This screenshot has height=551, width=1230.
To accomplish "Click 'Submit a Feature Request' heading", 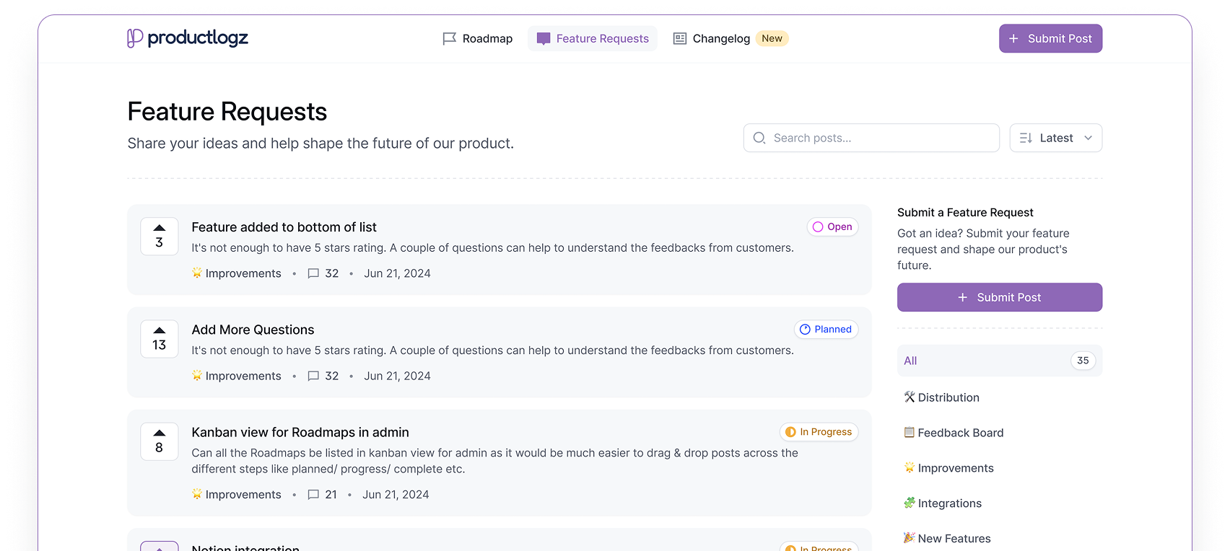I will tap(965, 212).
